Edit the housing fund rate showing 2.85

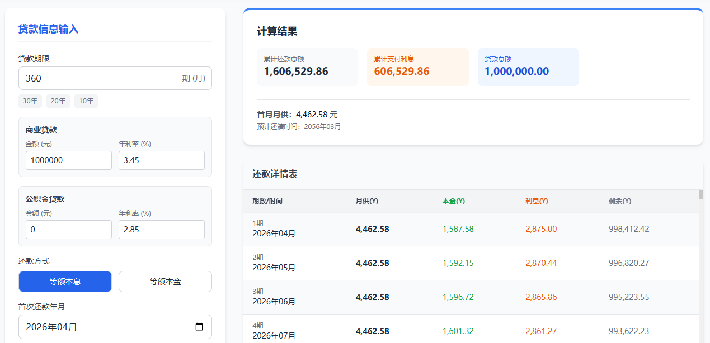click(161, 230)
